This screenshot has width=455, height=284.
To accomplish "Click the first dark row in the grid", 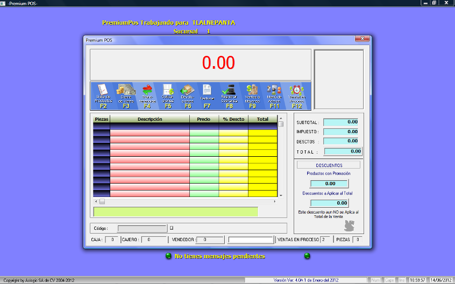I will point(185,126).
